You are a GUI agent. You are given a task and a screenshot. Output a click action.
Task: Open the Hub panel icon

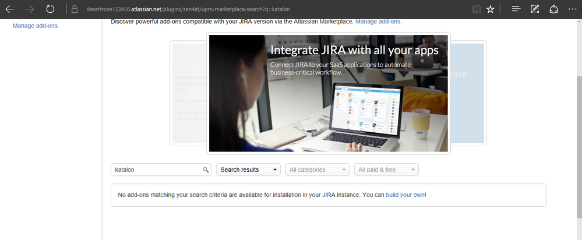point(516,9)
